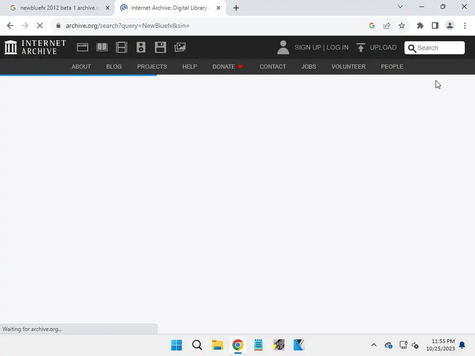Image resolution: width=475 pixels, height=356 pixels.
Task: Open the PEOPLE menu item
Action: (x=392, y=67)
